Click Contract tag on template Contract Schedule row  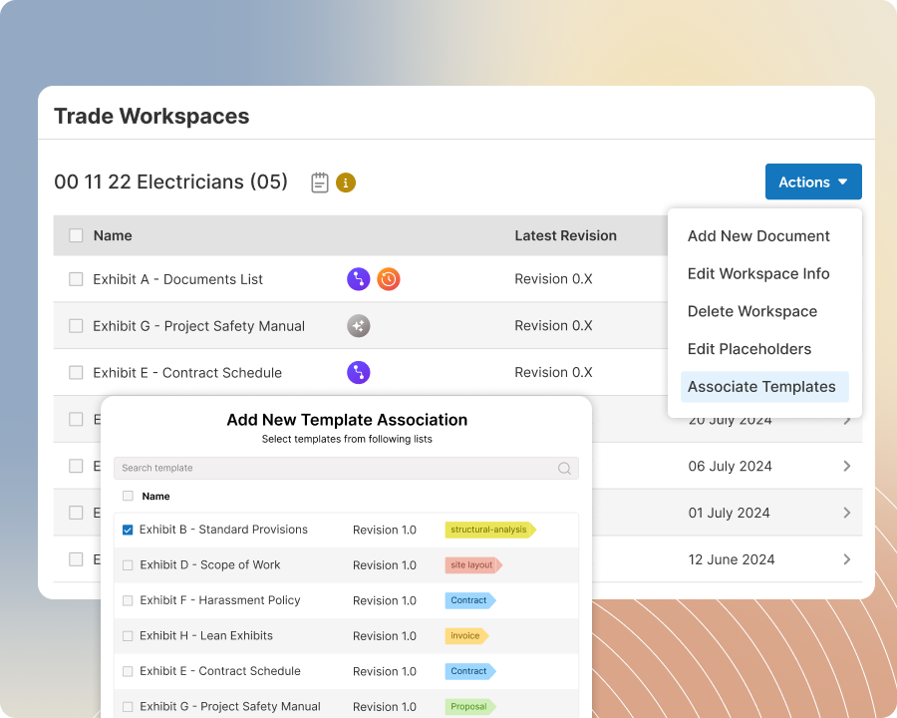[x=470, y=671]
